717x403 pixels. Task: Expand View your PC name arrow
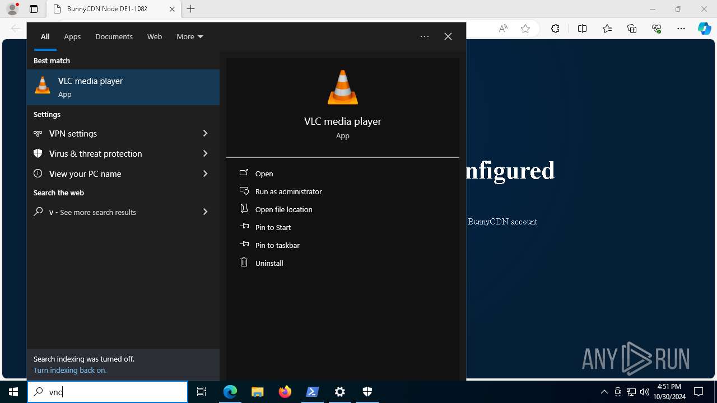(x=205, y=174)
